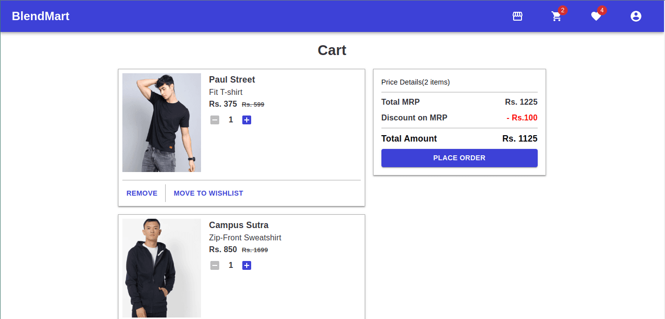Move Paul Street T-shirt to wishlist
This screenshot has width=665, height=319.
(208, 193)
